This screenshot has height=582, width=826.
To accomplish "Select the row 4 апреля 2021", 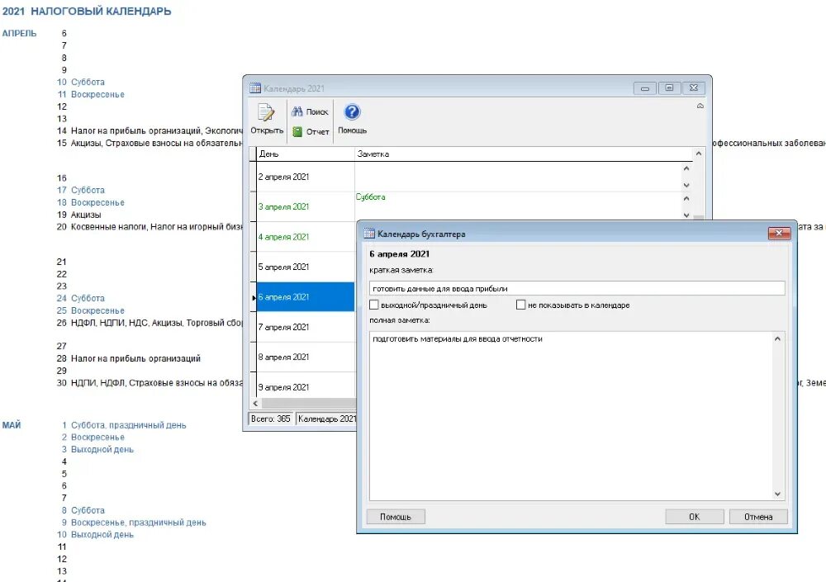I will click(306, 237).
